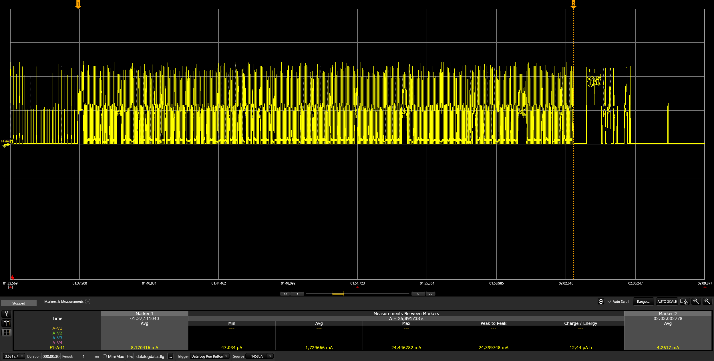
Task: Jump back with the << scroll button
Action: click(285, 294)
